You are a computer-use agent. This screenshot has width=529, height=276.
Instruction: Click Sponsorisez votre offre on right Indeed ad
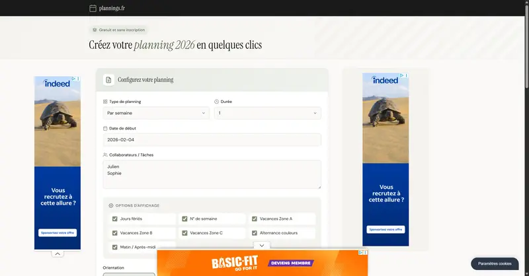click(386, 230)
